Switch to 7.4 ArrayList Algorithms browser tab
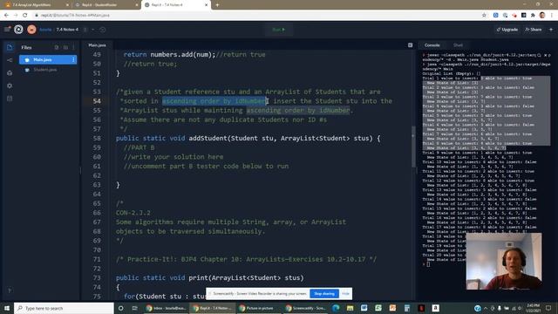This screenshot has width=558, height=314. click(x=36, y=5)
